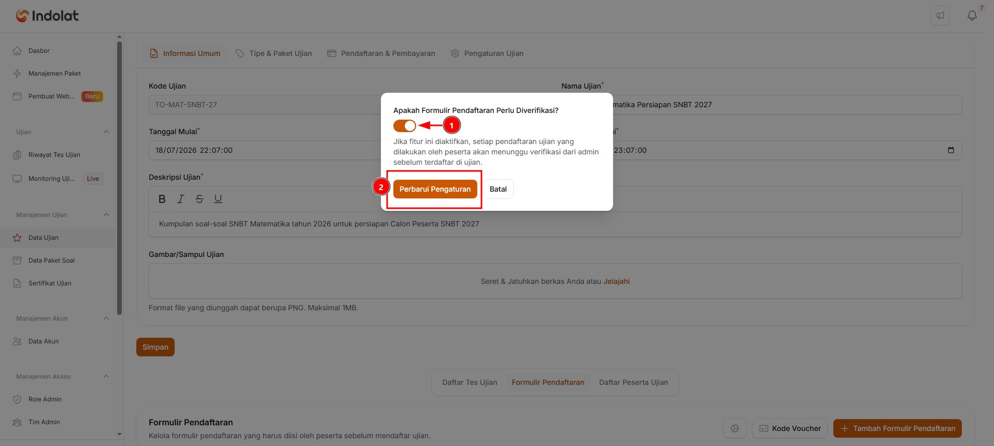Click the cover image upload drop zone
Screen dimensions: 994x446
555,281
